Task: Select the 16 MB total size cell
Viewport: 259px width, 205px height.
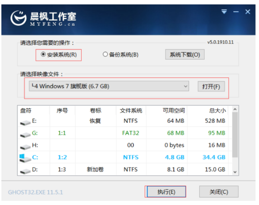Action: (x=217, y=145)
